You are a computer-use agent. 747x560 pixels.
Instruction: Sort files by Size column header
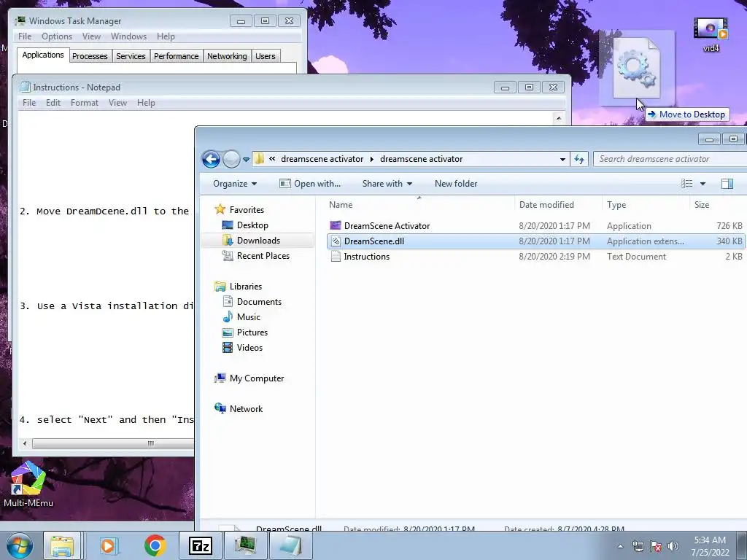coord(718,205)
